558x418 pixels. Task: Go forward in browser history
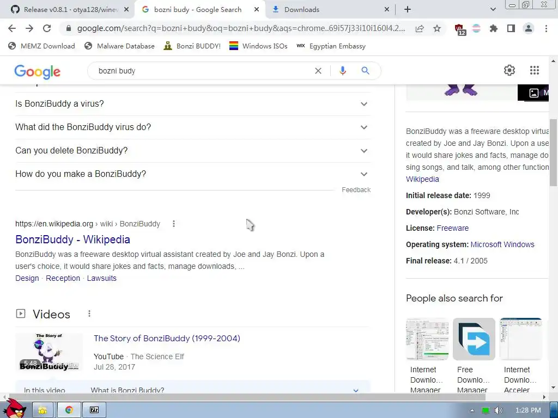[x=29, y=28]
